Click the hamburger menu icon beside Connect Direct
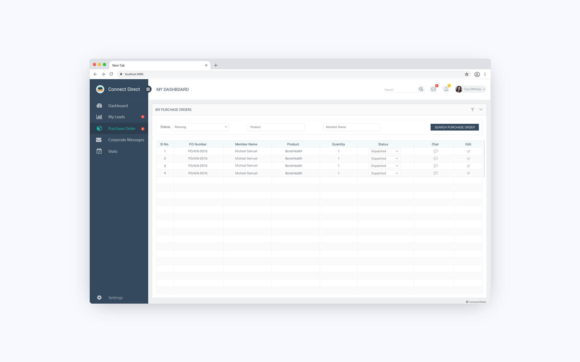The height and width of the screenshot is (362, 580). pos(148,89)
